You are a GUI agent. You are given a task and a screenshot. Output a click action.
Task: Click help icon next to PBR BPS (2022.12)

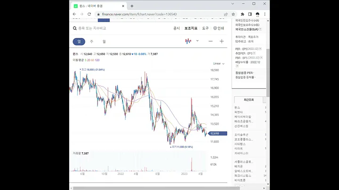pos(261,58)
